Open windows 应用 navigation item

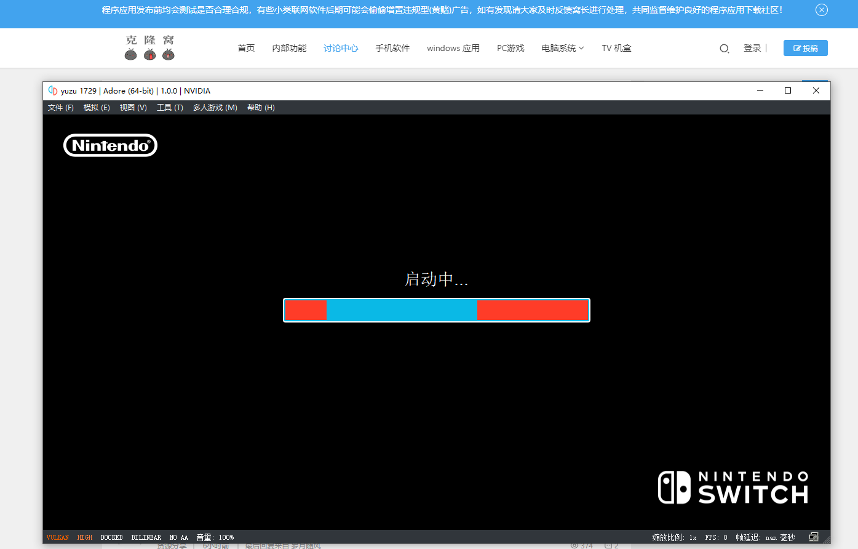pos(453,48)
